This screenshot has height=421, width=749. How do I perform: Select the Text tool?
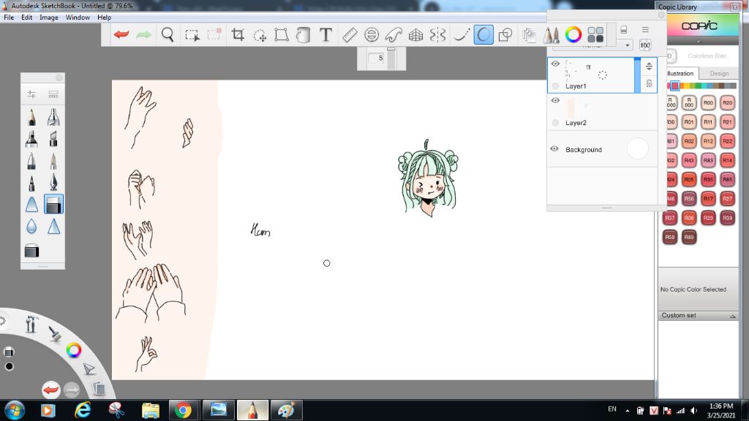click(325, 34)
